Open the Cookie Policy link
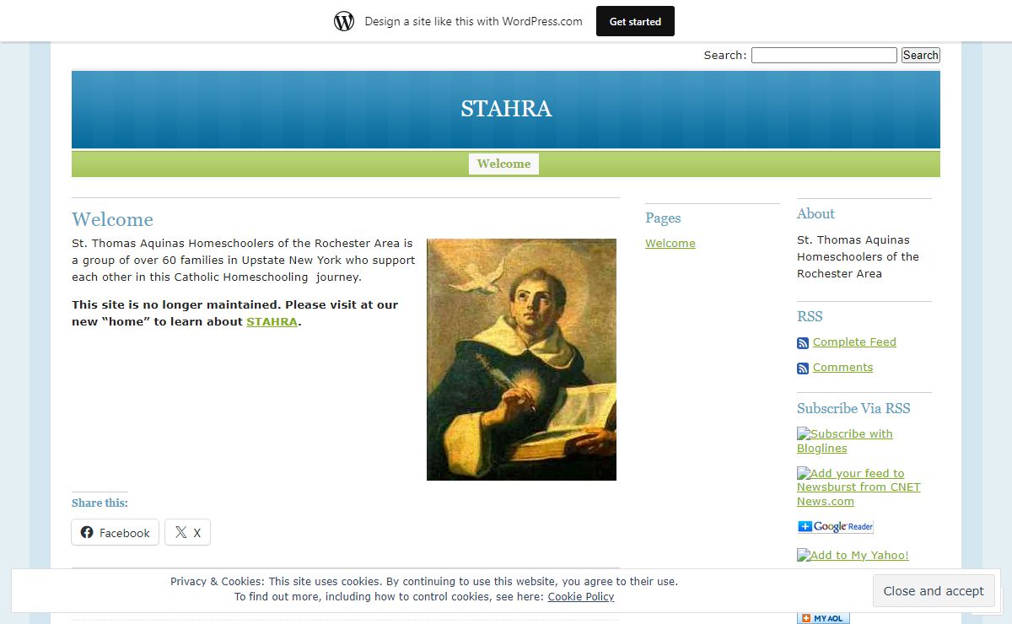 tap(581, 596)
